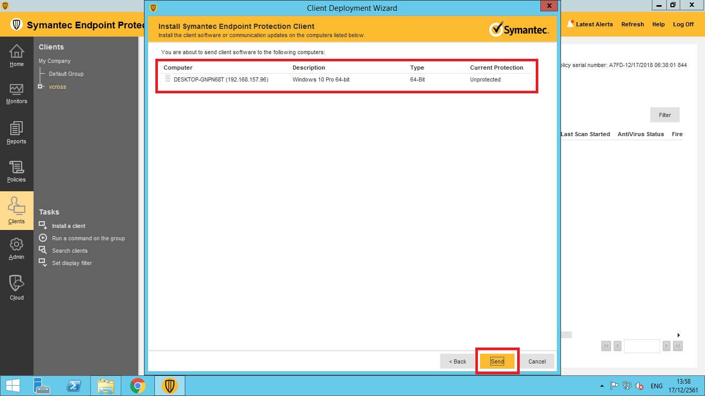The image size is (705, 396).
Task: Expand the vcross group tree node
Action: 40,87
